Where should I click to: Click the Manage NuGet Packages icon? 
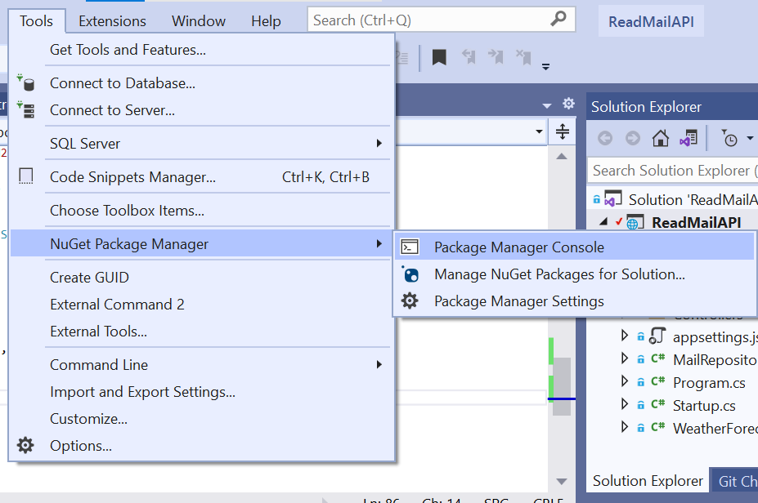[x=410, y=274]
